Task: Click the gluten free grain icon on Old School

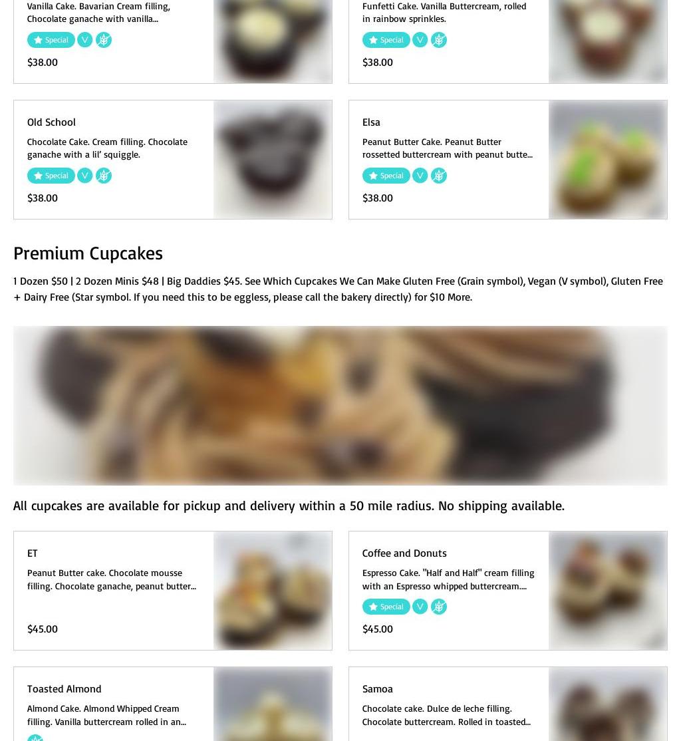Action: coord(104,176)
